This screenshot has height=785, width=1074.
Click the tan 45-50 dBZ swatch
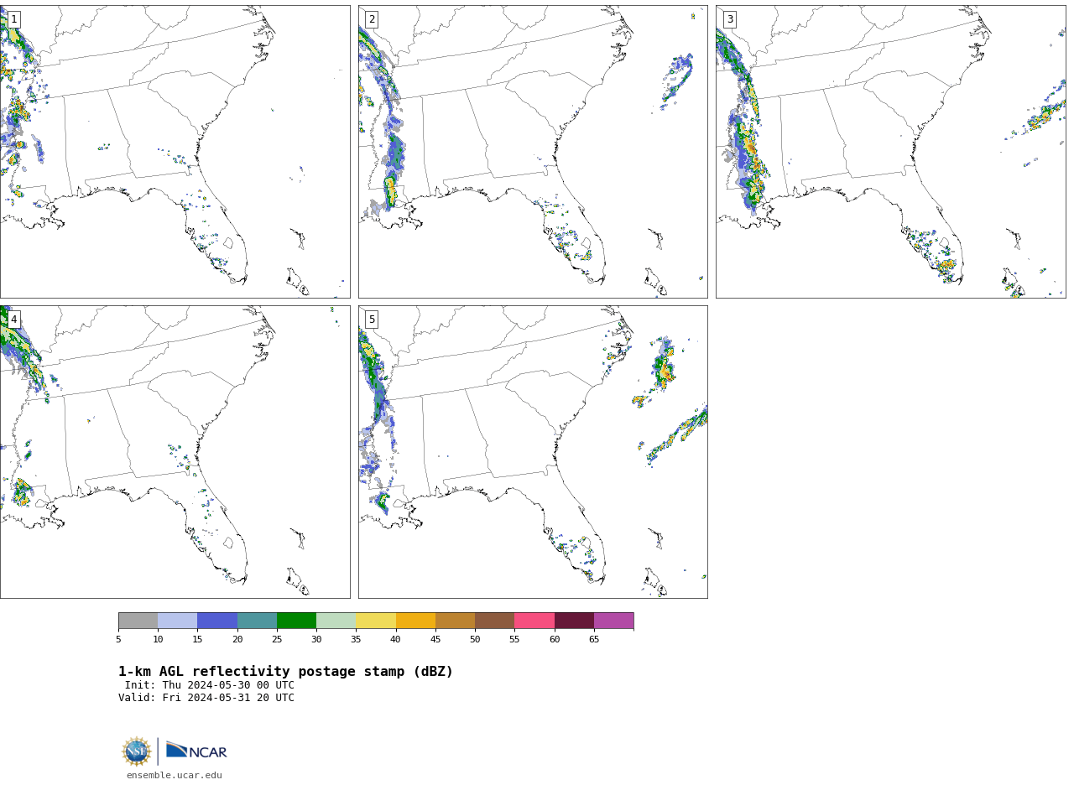[455, 621]
